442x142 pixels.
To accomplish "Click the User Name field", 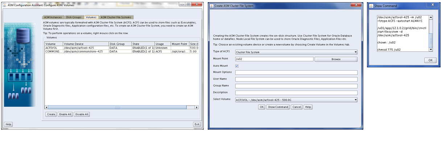I will (296, 79).
